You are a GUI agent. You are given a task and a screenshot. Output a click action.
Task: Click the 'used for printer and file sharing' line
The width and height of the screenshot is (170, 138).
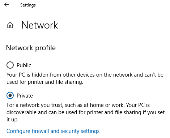point(45,82)
